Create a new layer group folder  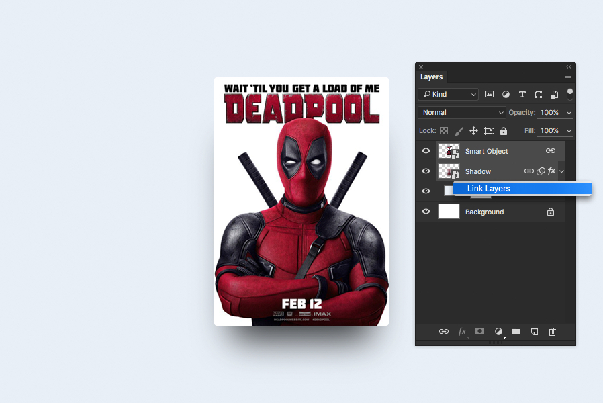click(516, 331)
